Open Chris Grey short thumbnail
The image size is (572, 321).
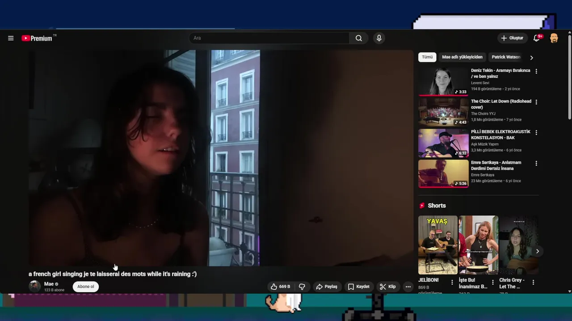coord(518,245)
